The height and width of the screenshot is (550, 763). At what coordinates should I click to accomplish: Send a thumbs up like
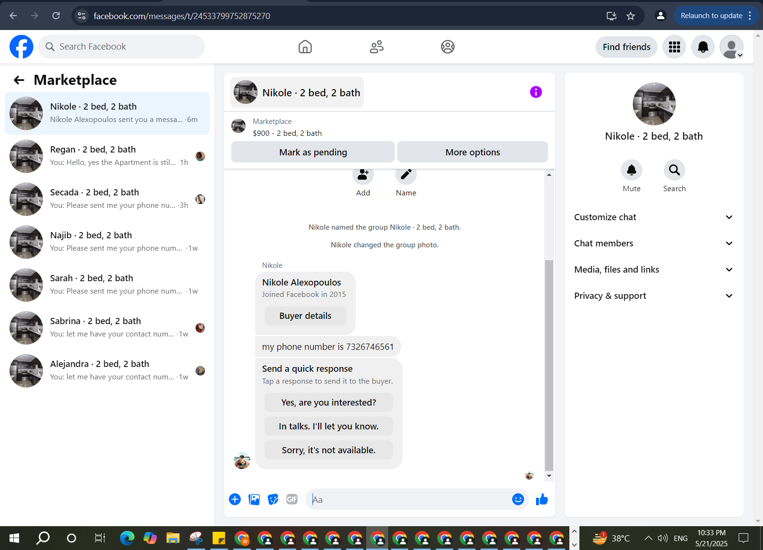point(542,499)
